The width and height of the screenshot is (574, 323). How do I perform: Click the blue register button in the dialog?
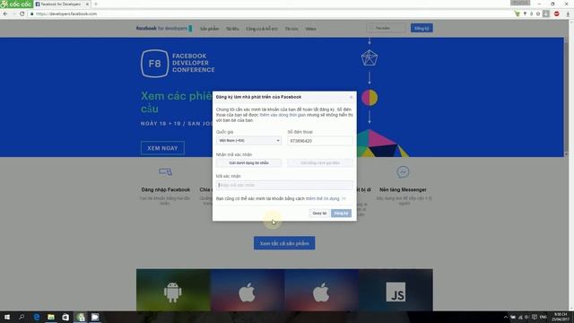point(341,214)
